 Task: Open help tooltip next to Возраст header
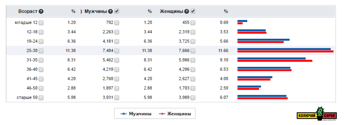tap(41, 12)
